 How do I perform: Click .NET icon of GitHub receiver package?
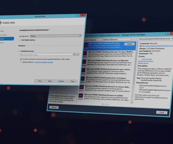click(x=81, y=95)
